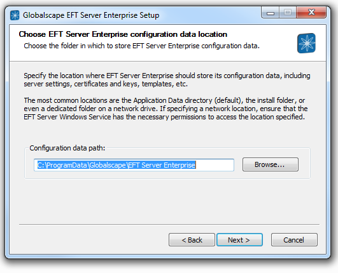
Task: Click the Browse... button
Action: (x=271, y=164)
